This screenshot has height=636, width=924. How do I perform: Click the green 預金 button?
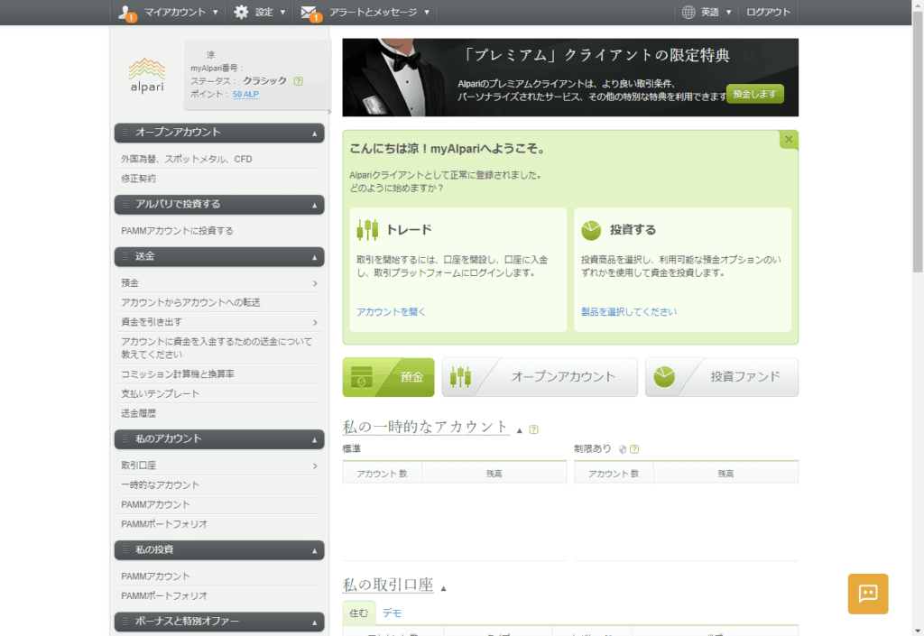click(388, 377)
